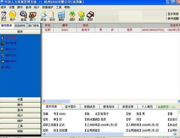
Task: Select the 在职 status cell
Action: pos(48,30)
